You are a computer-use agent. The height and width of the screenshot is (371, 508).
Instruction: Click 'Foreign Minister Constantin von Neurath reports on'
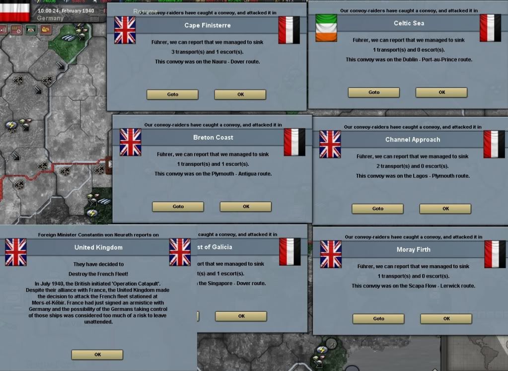click(98, 235)
